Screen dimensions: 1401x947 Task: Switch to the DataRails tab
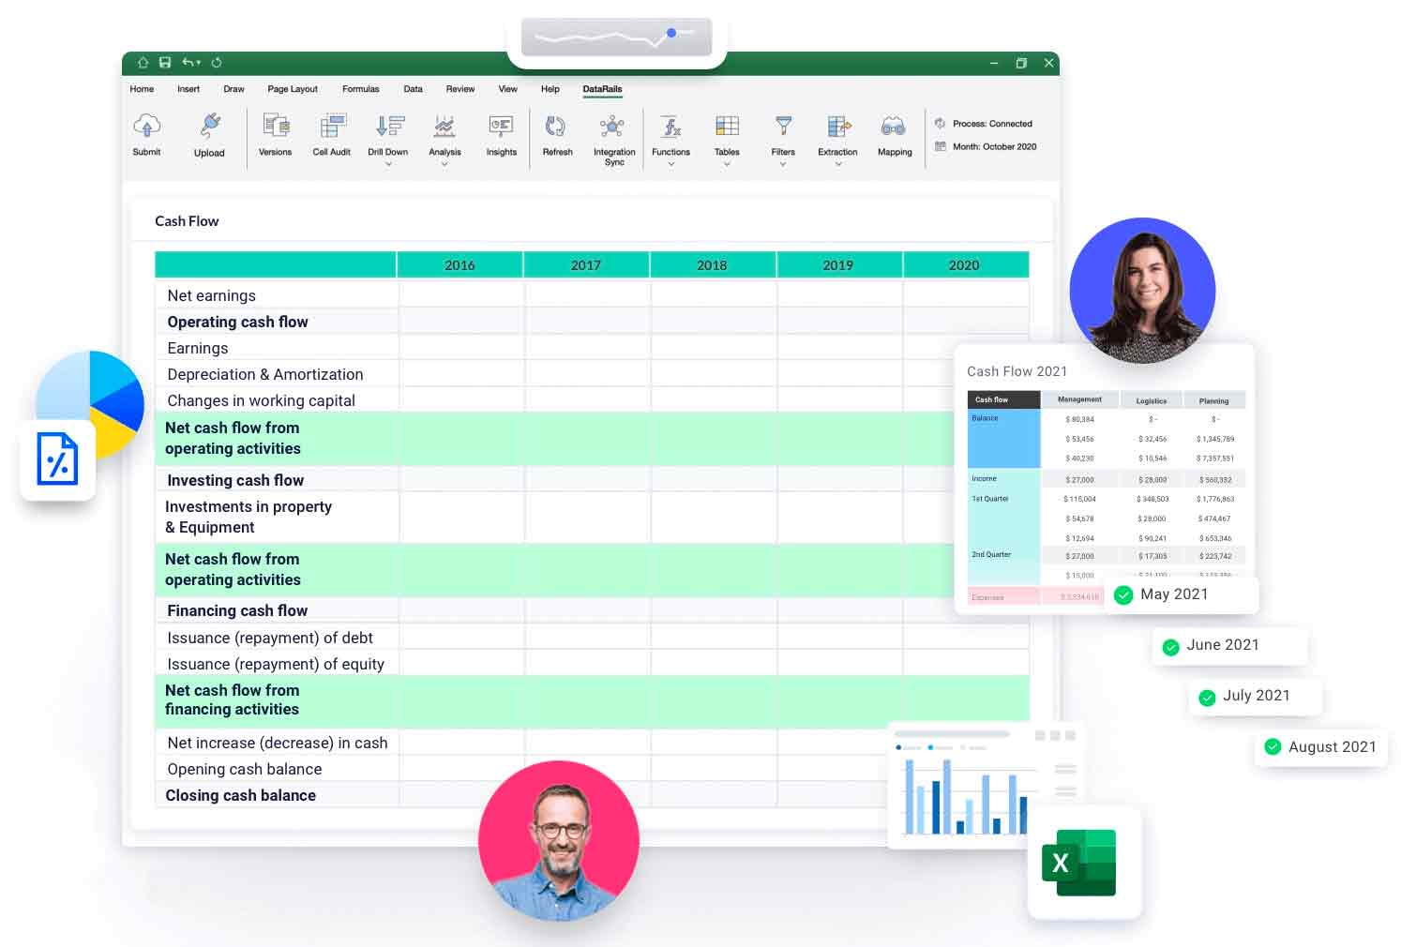(x=602, y=89)
